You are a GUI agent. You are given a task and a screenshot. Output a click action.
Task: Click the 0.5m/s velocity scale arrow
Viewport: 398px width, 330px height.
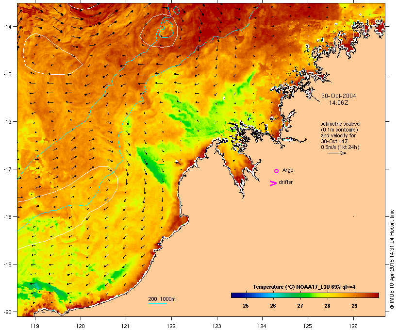[336, 153]
